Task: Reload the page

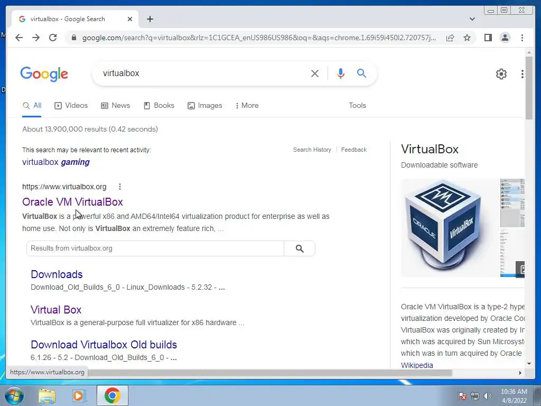Action: [x=53, y=38]
